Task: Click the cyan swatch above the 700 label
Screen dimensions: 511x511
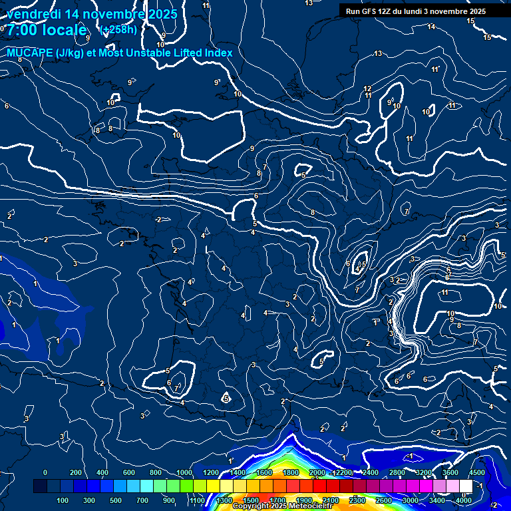Action: click(146, 486)
